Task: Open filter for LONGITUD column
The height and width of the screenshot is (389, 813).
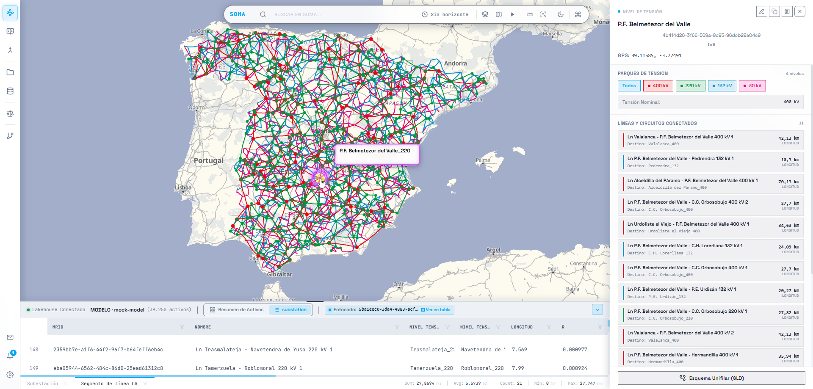Action: click(x=549, y=327)
